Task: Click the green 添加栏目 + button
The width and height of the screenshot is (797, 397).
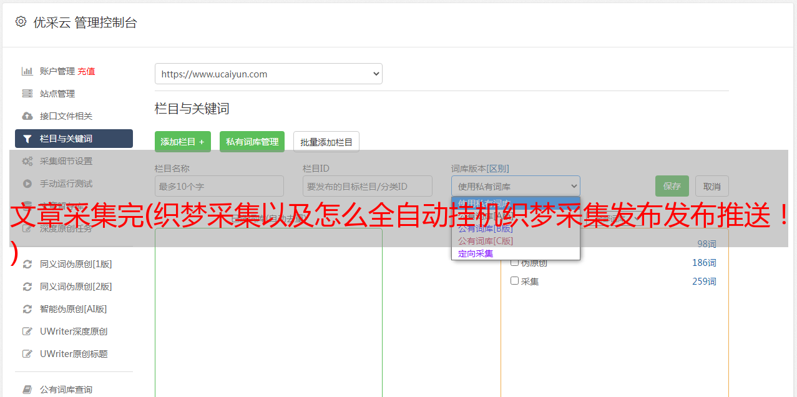Action: coord(183,142)
